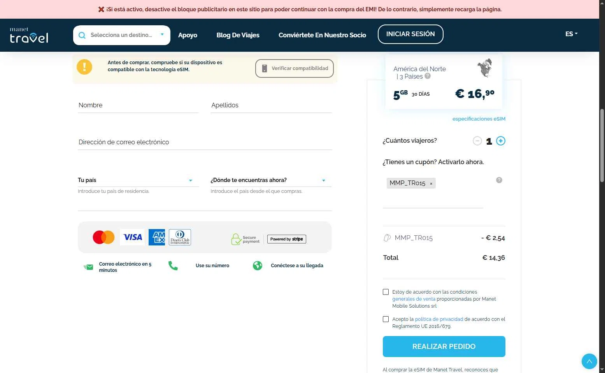
Task: Increase number of travelers with plus icon
Action: (x=501, y=141)
